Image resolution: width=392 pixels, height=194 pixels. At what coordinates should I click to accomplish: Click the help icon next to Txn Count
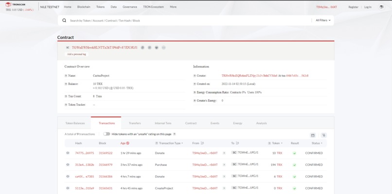66,96
